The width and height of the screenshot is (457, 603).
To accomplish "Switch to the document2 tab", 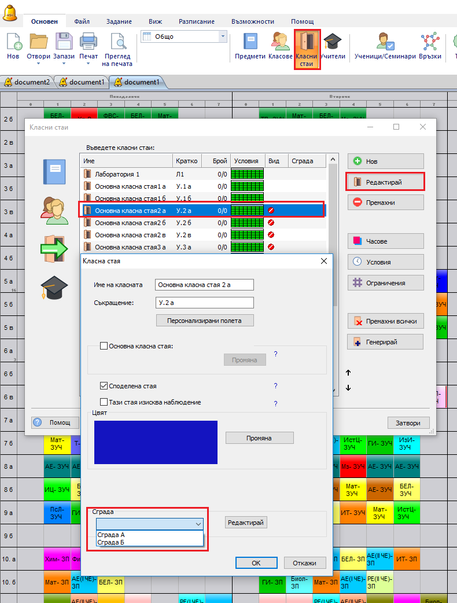I will click(x=27, y=82).
